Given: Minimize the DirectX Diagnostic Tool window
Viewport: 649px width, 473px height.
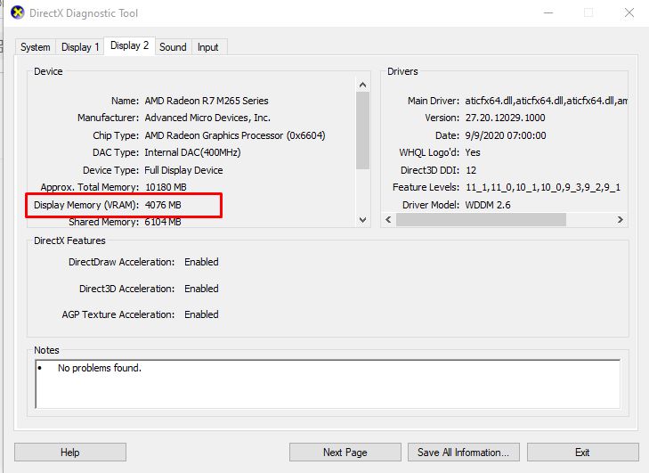Looking at the screenshot, I should (548, 12).
